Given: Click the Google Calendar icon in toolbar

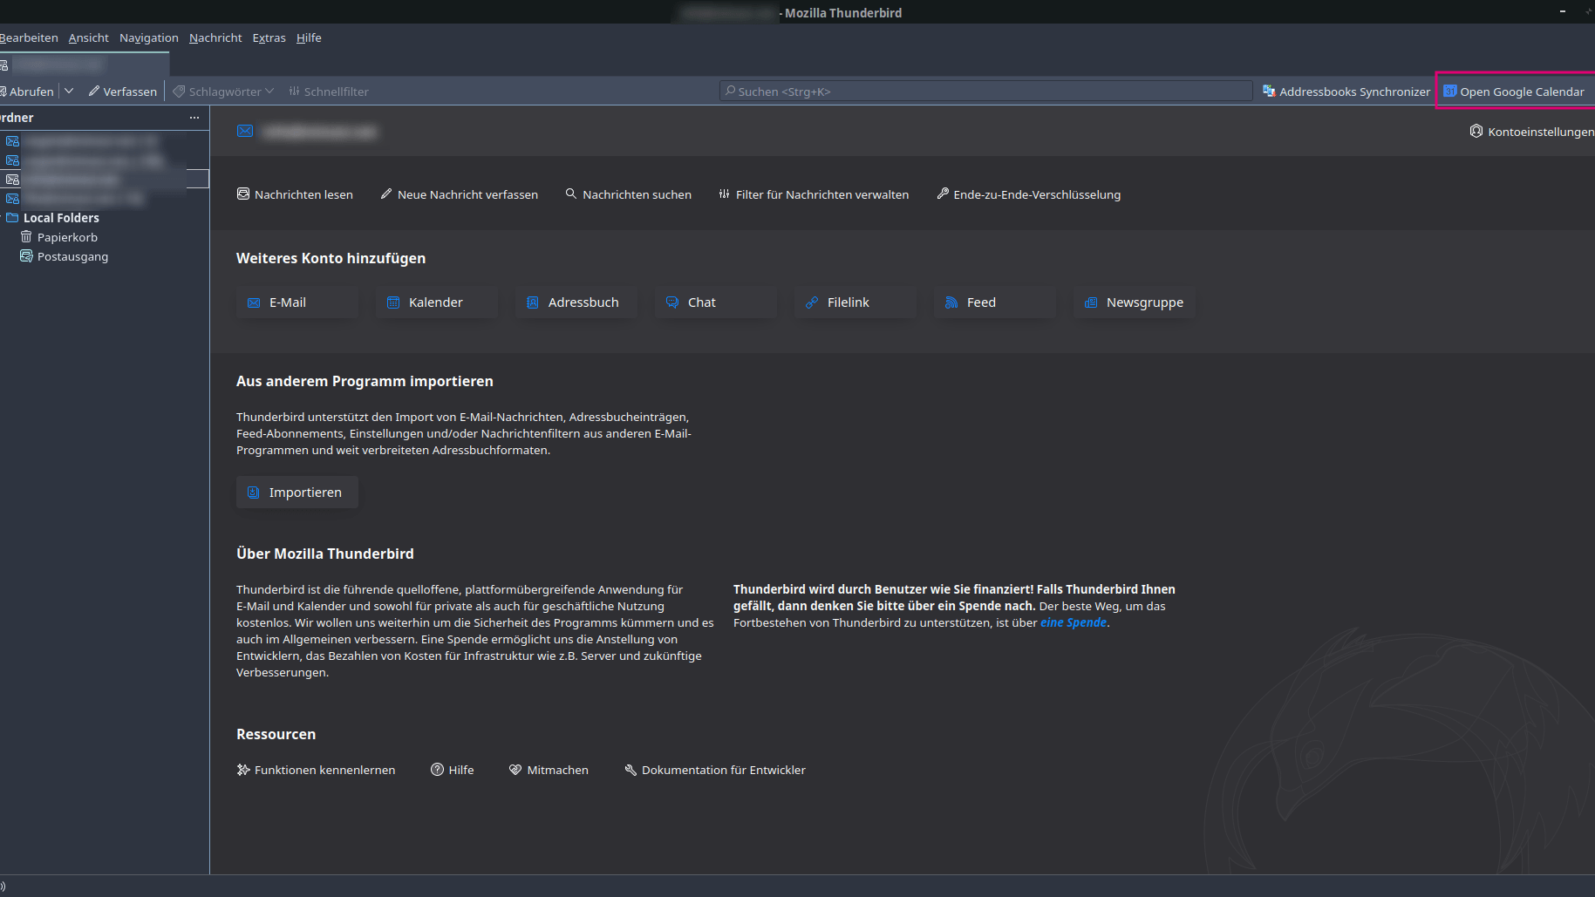Looking at the screenshot, I should [1450, 91].
